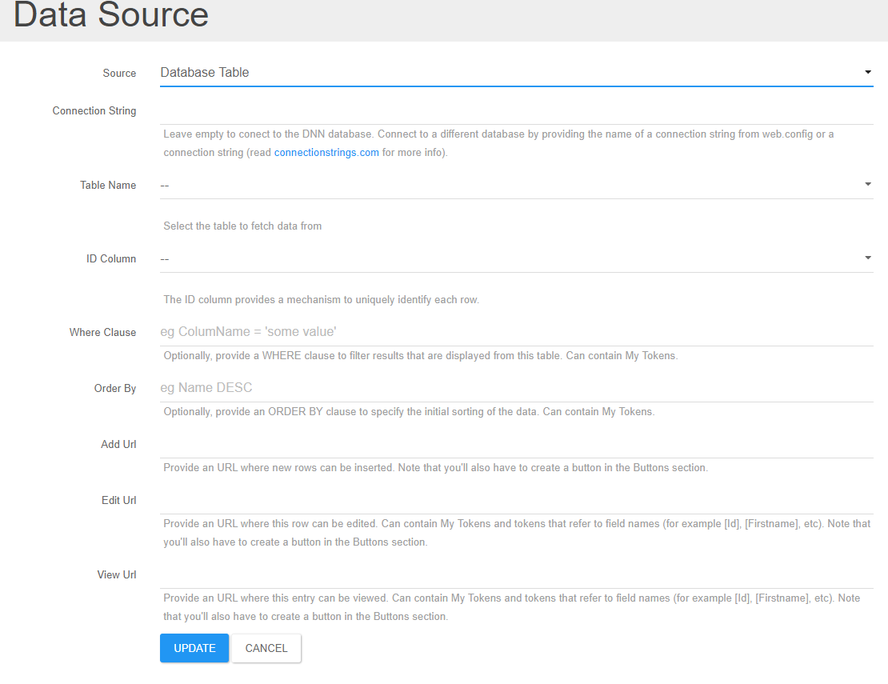This screenshot has height=684, width=888.
Task: Open the Source dropdown
Action: click(517, 72)
